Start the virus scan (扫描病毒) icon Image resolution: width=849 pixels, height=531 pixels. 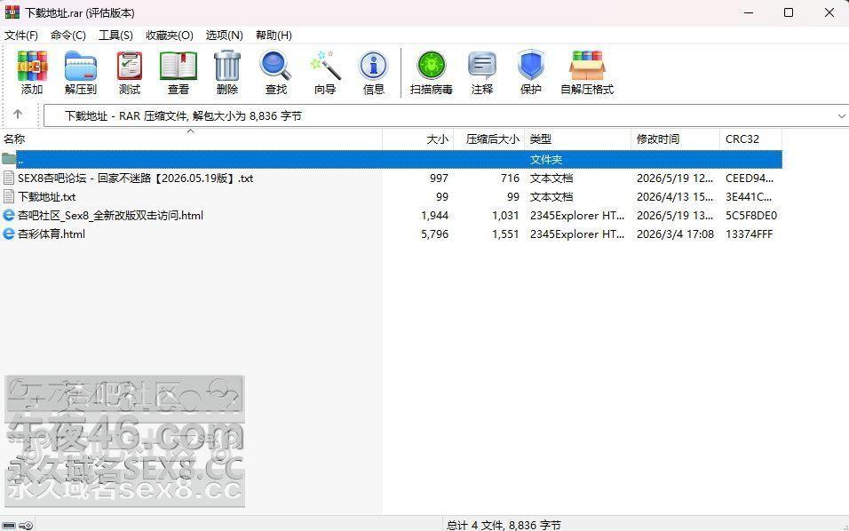(x=431, y=73)
